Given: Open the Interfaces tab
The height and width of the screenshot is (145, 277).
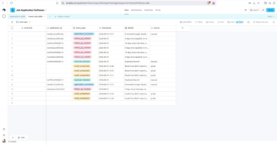Looking at the screenshot, I should (149, 10).
